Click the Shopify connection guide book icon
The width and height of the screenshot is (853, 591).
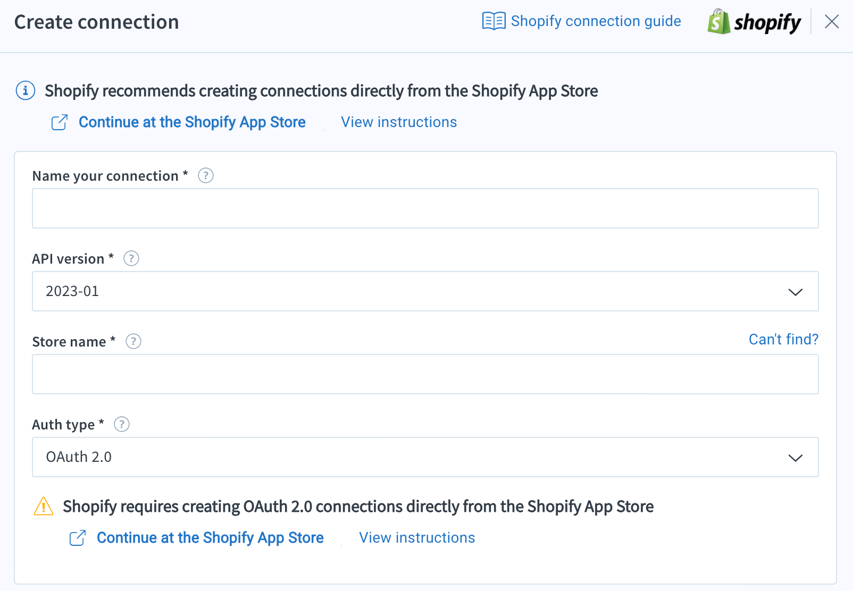coord(494,21)
